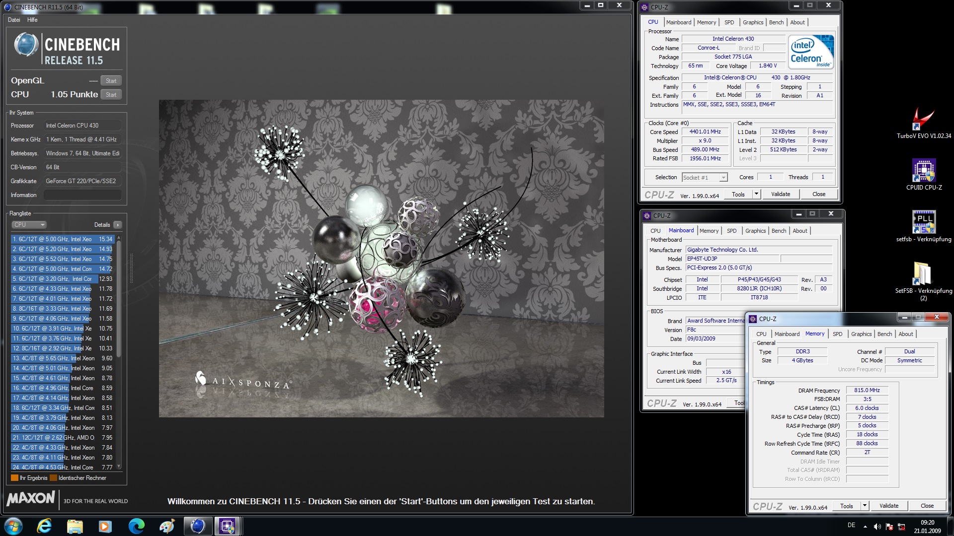Open Microsoft Edge from the taskbar
This screenshot has width=954, height=536.
pyautogui.click(x=136, y=526)
